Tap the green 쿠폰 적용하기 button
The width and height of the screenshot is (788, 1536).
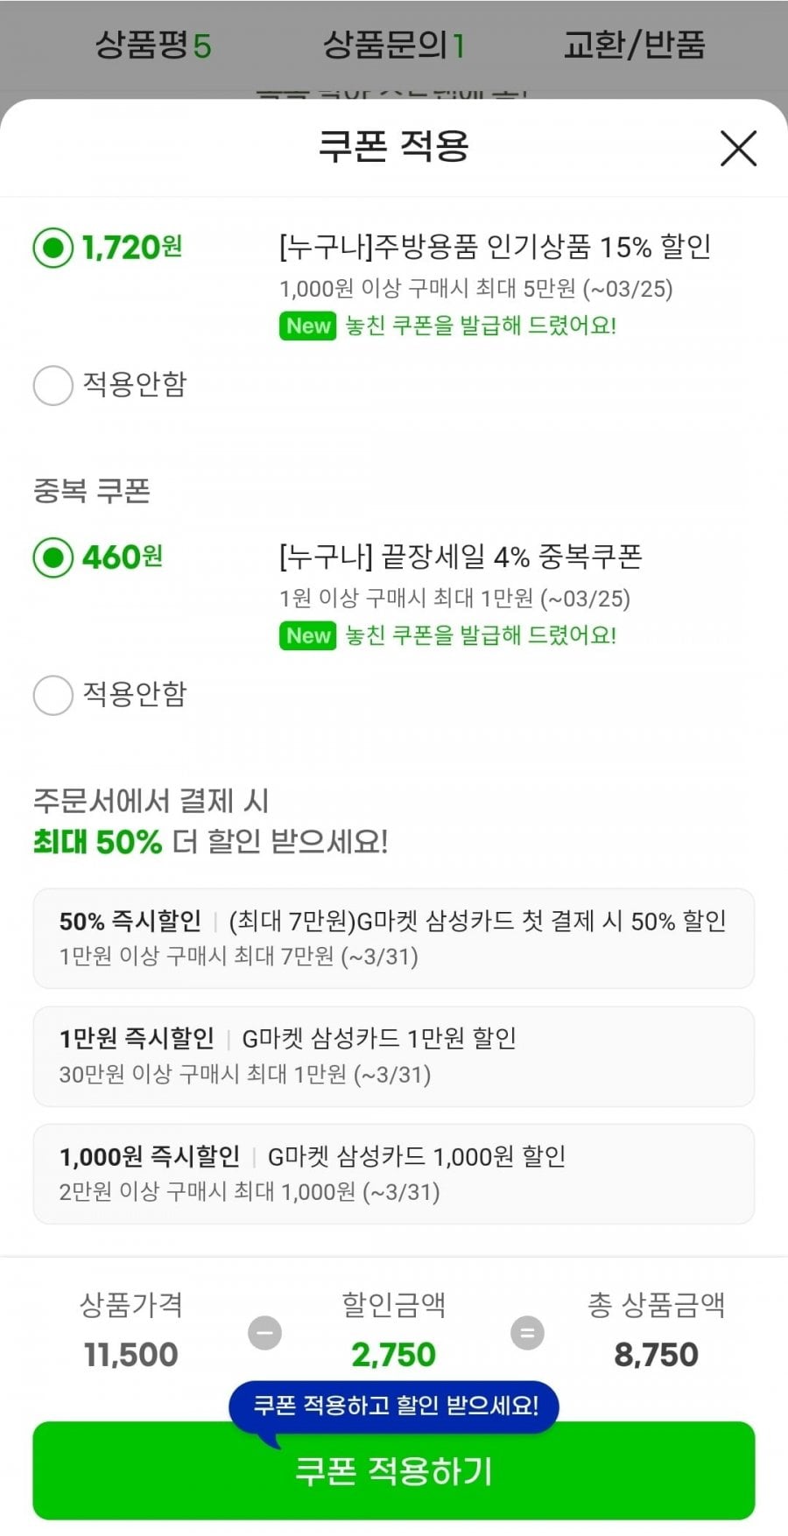[393, 1481]
